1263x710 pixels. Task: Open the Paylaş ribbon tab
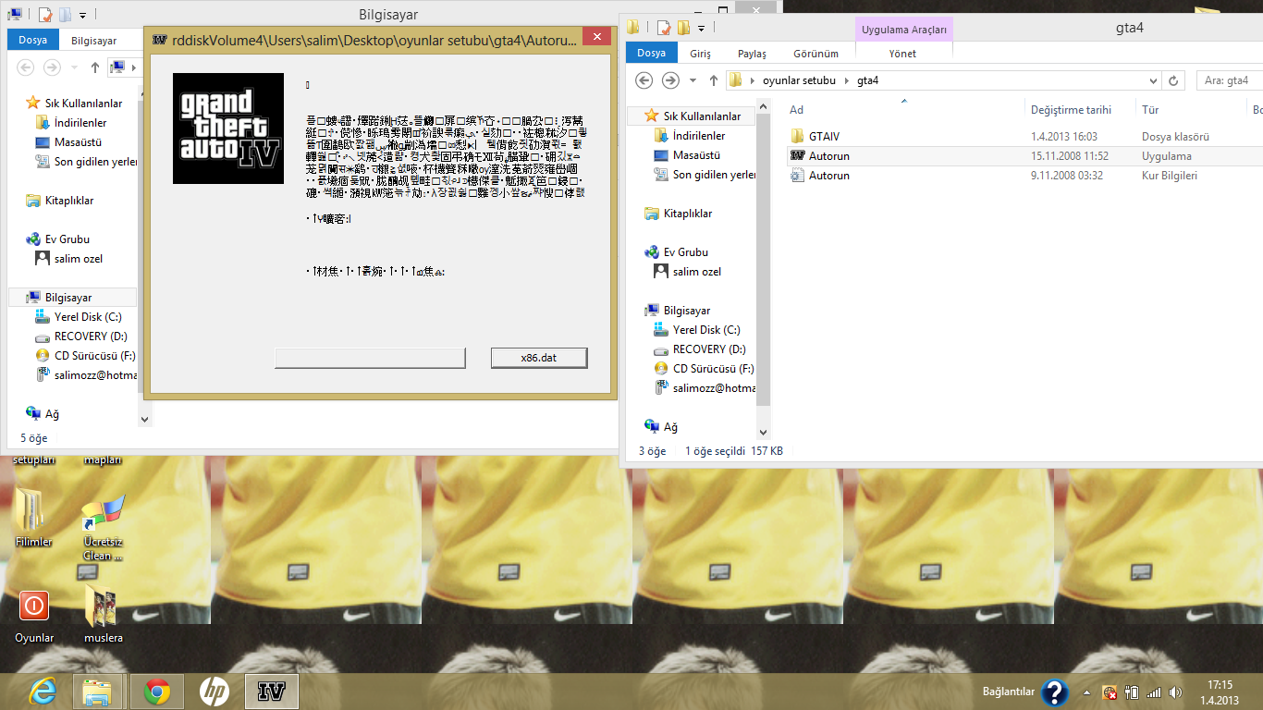pyautogui.click(x=752, y=54)
